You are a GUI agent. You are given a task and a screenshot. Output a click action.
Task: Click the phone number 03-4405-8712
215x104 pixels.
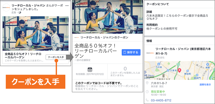pyautogui.click(x=161, y=101)
